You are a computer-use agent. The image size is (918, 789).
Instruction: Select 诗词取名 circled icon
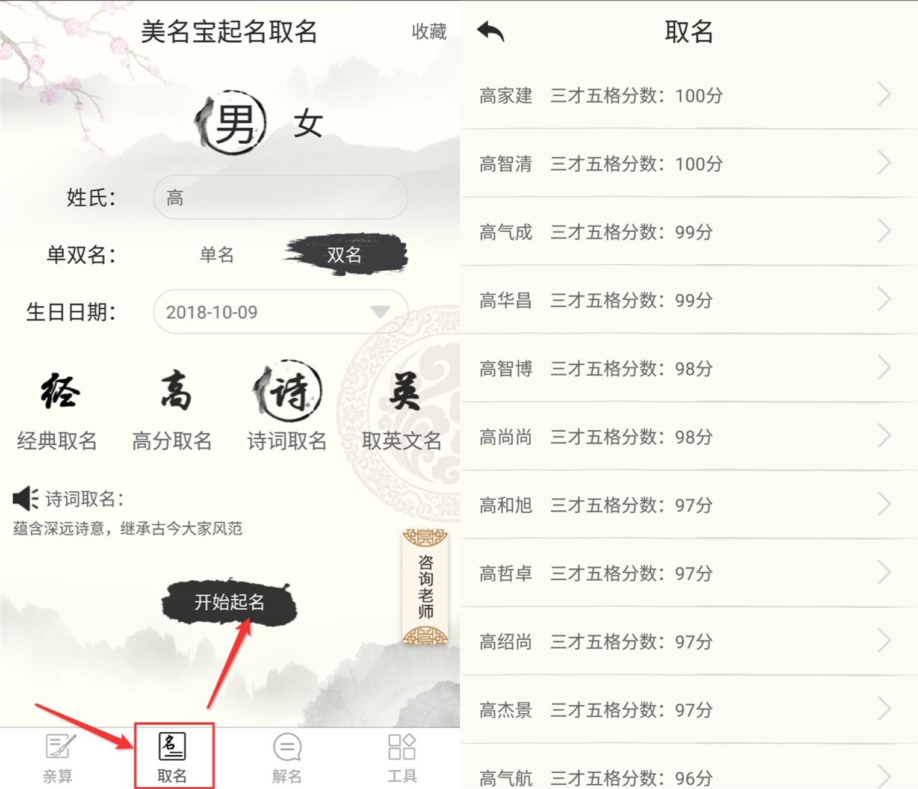point(287,391)
